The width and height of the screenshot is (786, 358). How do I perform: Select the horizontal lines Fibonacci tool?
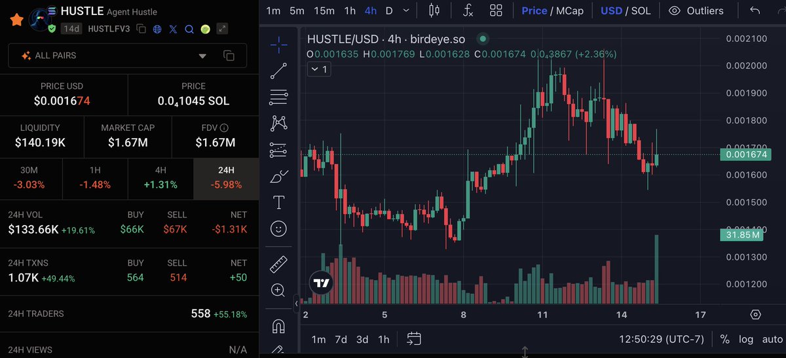tap(279, 98)
